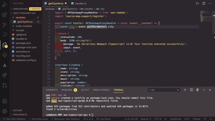Image resolution: width=215 pixels, height=121 pixels.
Task: Open .gitignore file in explorer
Action: point(21,35)
